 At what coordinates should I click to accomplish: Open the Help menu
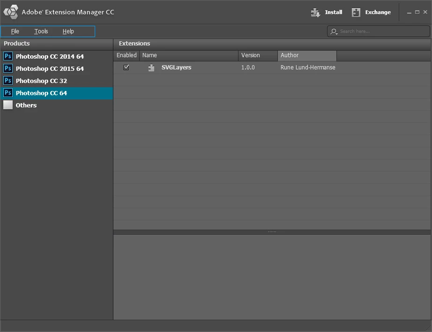68,31
